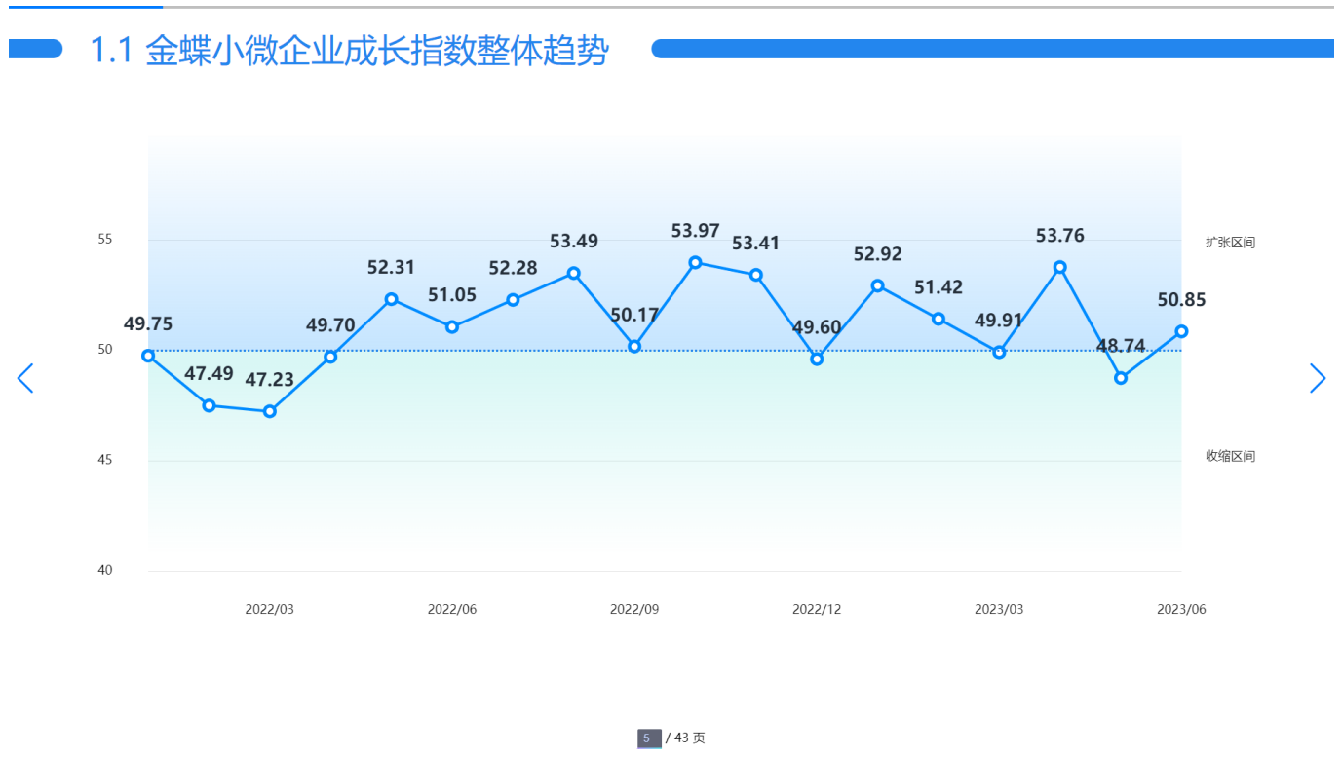Click the x-axis label 2022/03

270,609
